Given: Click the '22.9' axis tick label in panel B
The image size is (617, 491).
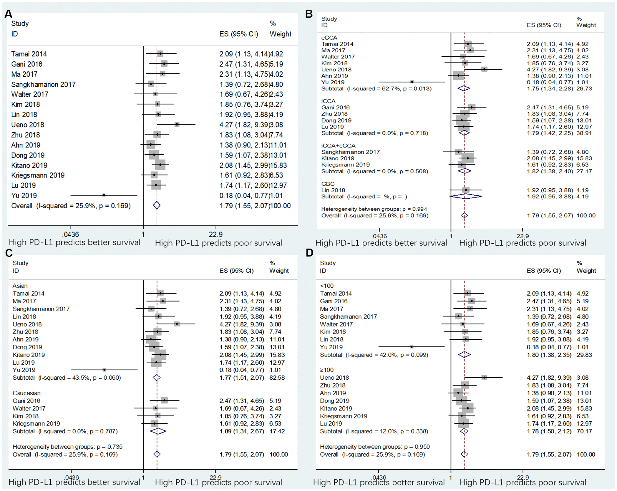Looking at the screenshot, I should click(x=523, y=236).
